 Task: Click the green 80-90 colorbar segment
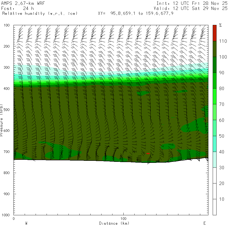[214, 80]
